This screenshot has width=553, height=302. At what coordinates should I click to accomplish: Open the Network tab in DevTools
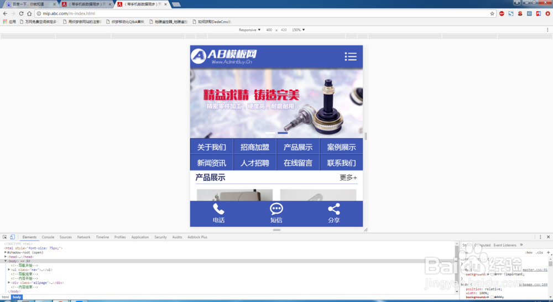coord(84,237)
